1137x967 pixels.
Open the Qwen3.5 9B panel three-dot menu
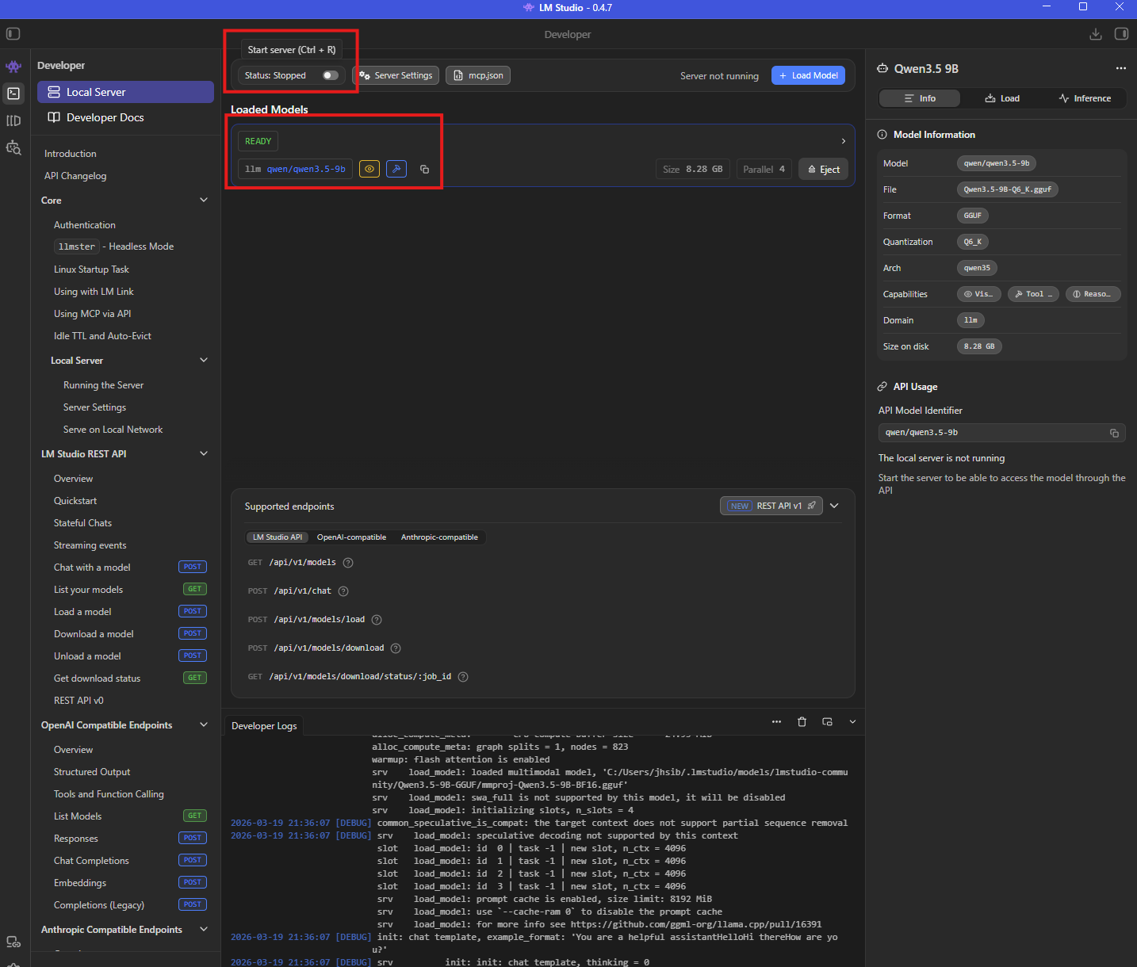coord(1121,68)
